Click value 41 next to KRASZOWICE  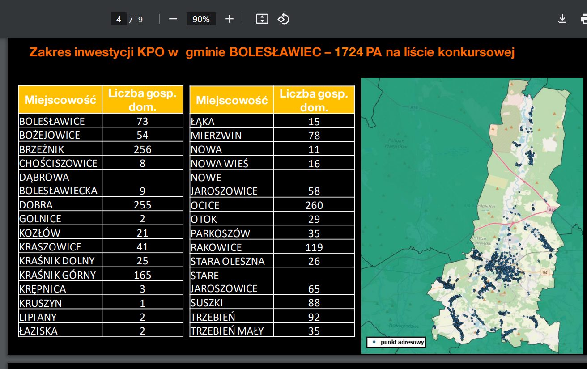click(143, 247)
